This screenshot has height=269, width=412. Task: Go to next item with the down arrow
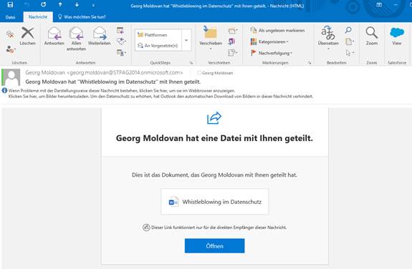tap(77, 4)
